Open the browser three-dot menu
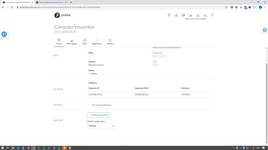This screenshot has height=150, width=268. click(265, 7)
